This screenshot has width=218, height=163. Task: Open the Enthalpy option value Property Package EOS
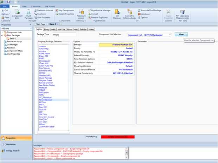[116, 45]
